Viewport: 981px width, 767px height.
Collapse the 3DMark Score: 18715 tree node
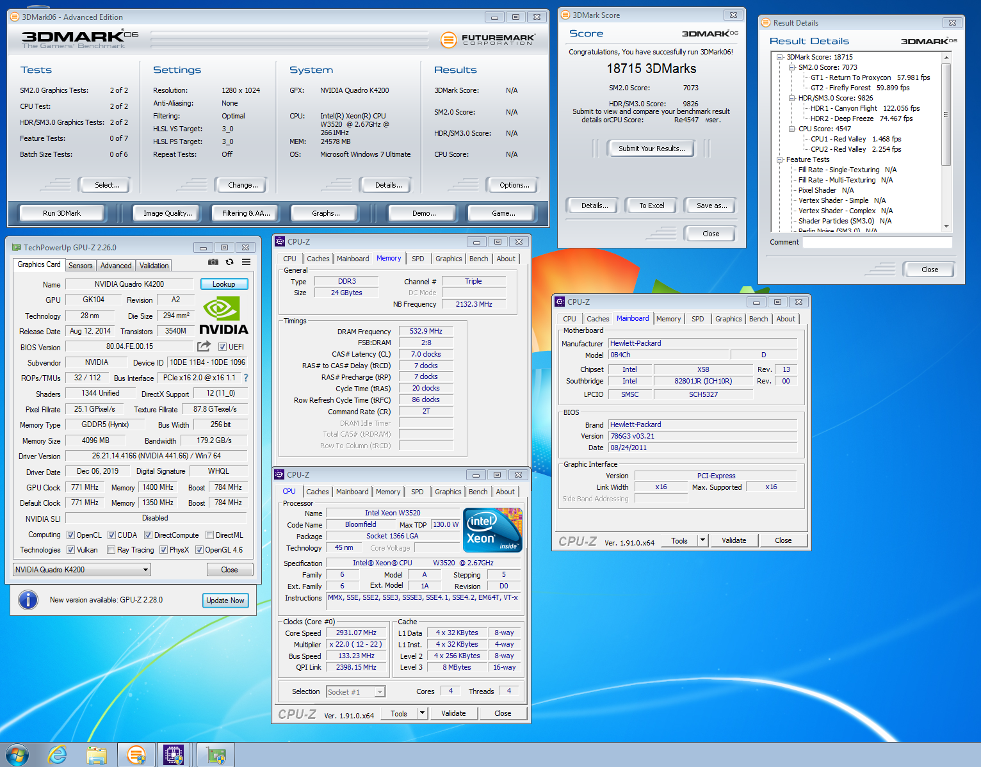click(779, 57)
